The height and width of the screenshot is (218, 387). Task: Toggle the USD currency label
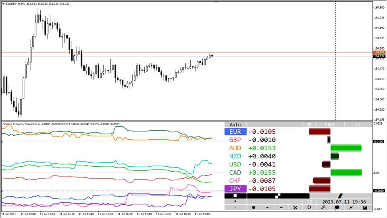click(235, 164)
